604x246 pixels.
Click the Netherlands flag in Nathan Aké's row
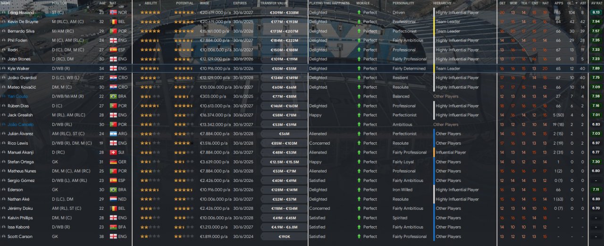pos(113,199)
